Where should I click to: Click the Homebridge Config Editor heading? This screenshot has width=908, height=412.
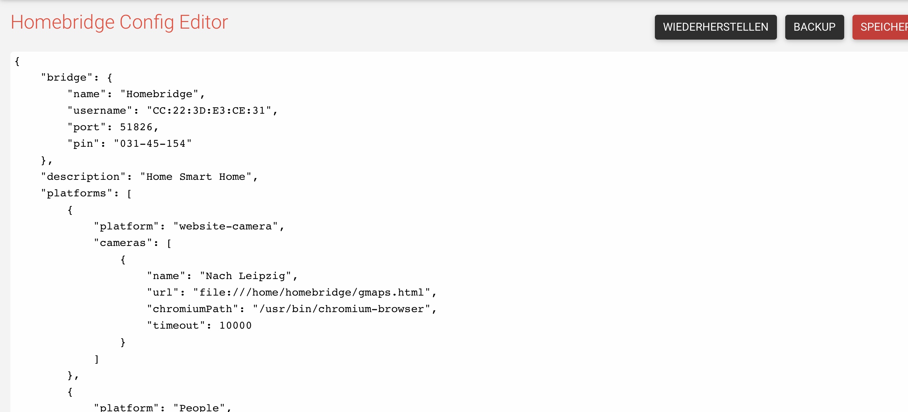pos(119,22)
